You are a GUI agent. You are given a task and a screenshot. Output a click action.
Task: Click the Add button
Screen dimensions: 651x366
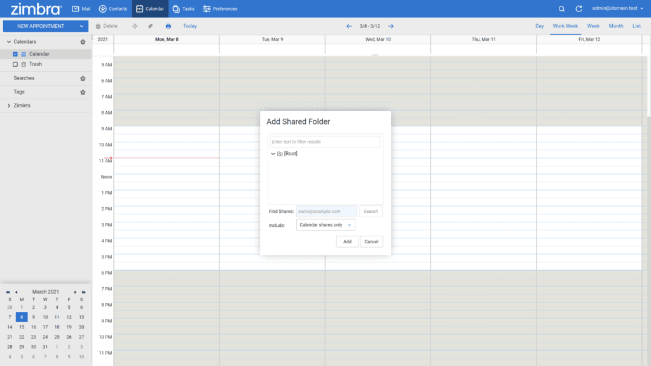coord(347,241)
